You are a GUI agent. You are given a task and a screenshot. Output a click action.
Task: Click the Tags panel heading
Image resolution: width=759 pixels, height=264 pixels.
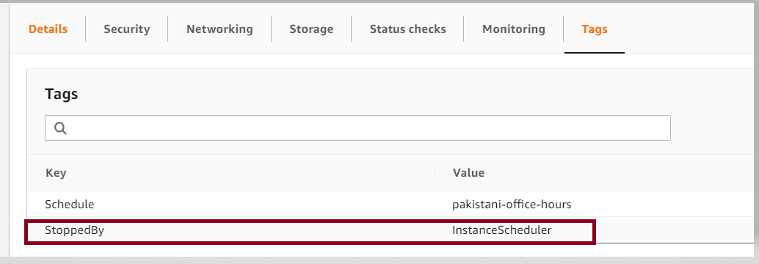[x=62, y=94]
